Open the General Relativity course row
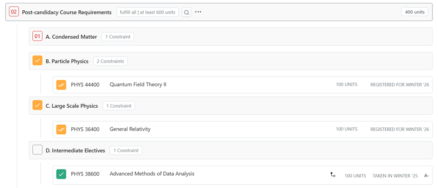Screen dimensions: 438x188 [130, 129]
